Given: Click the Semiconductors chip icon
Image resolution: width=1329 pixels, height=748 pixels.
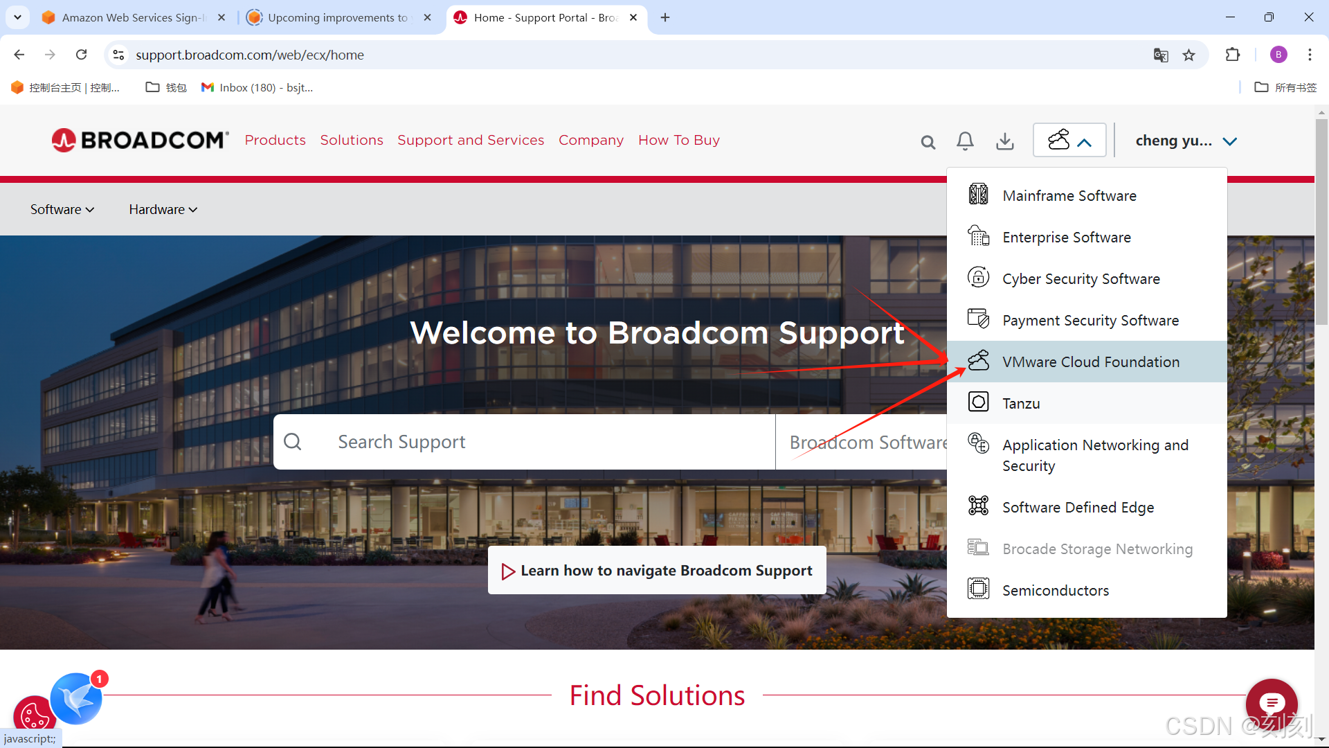Looking at the screenshot, I should click(x=978, y=589).
